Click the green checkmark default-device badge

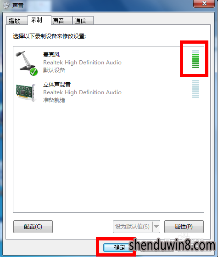coord(34,72)
